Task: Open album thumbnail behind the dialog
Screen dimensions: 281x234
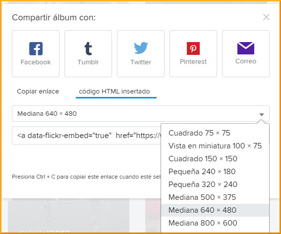Action: 68,216
